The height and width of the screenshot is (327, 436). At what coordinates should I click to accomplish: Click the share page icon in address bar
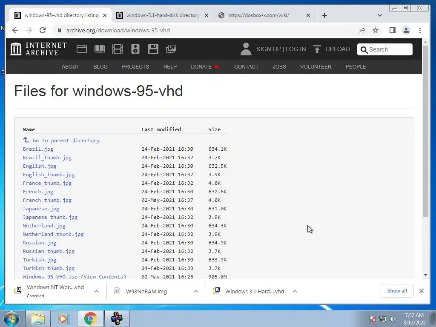362,30
